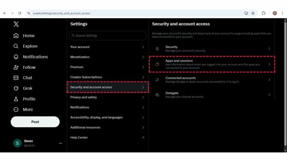The image size is (287, 161).
Task: Expand Privacy and safety chevron
Action: pos(143,97)
